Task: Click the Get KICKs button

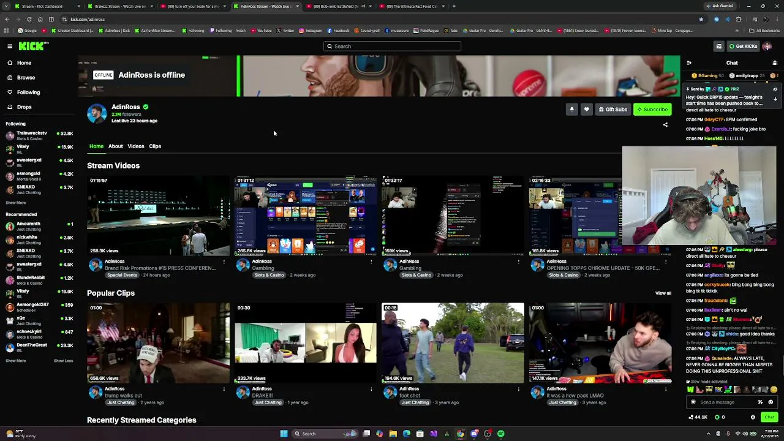Action: (743, 46)
